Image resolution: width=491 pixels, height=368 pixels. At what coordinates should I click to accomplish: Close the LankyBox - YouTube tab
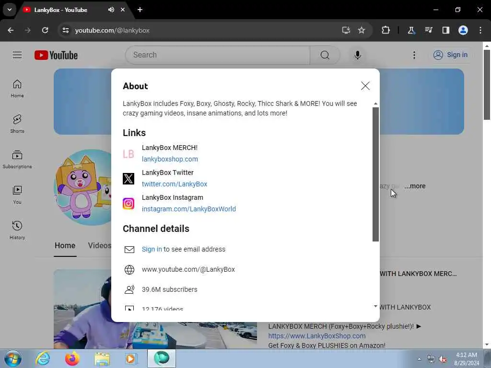click(x=123, y=10)
